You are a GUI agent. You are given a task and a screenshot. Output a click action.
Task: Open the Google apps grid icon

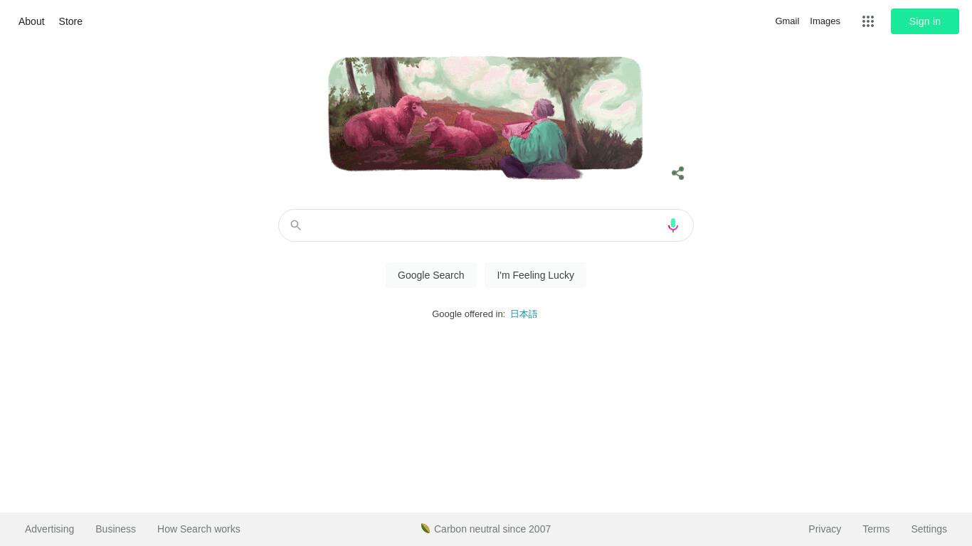(x=867, y=21)
